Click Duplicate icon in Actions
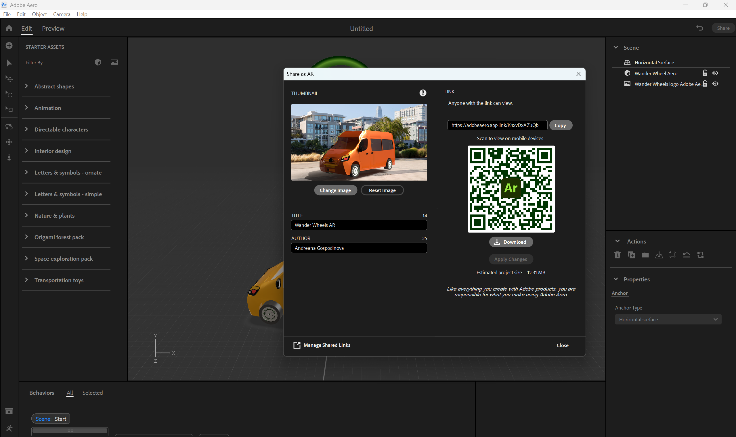Screen dimensions: 736x437 coord(631,255)
